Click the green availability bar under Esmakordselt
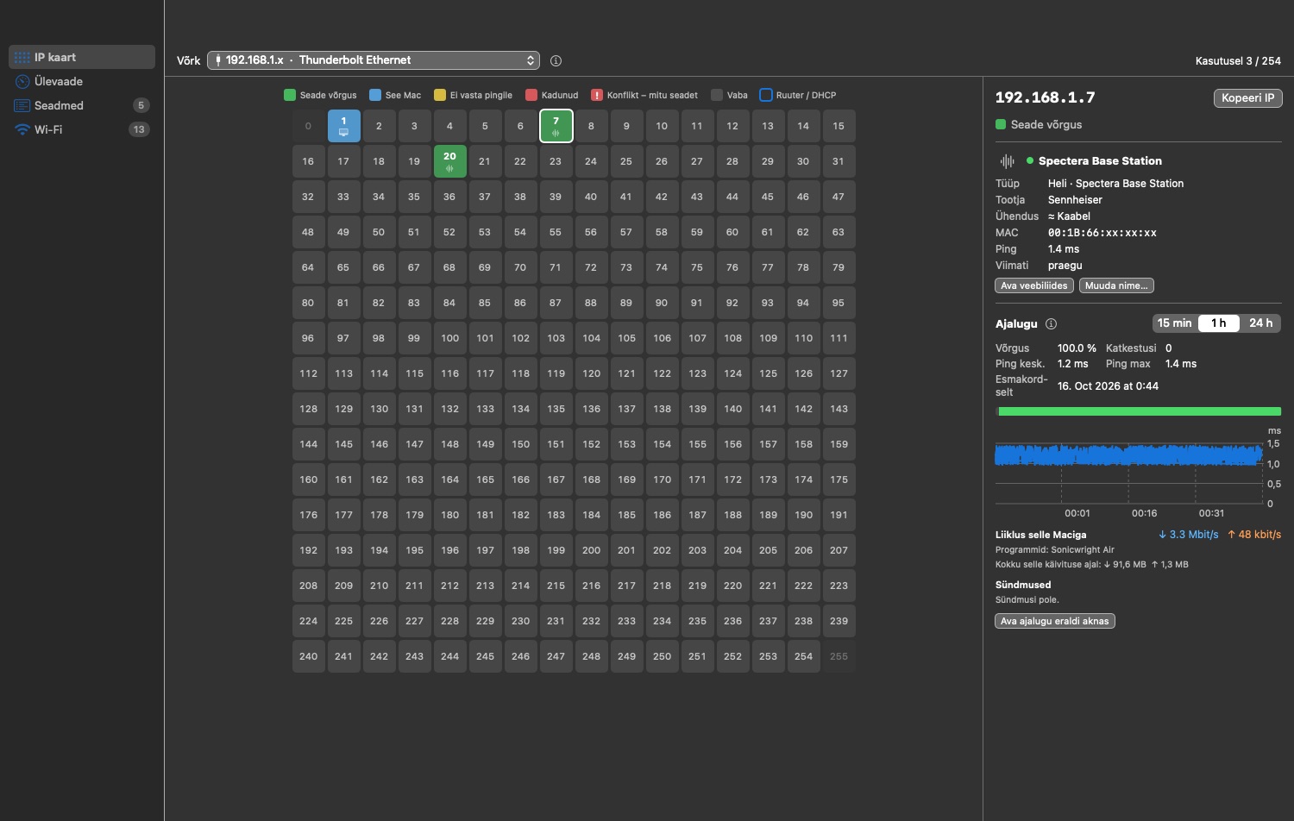1294x821 pixels. point(1139,412)
